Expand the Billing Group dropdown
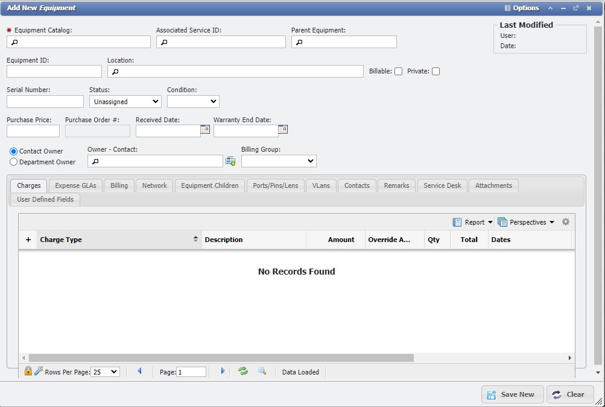The width and height of the screenshot is (605, 407). pyautogui.click(x=279, y=161)
